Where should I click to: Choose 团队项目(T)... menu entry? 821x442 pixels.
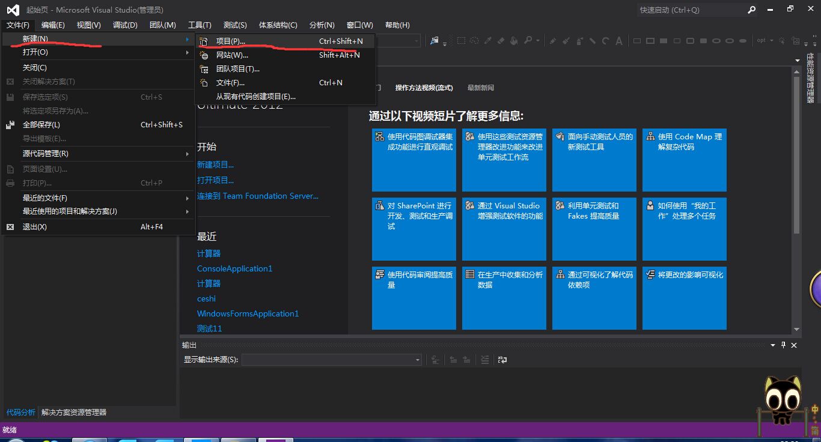click(285, 69)
